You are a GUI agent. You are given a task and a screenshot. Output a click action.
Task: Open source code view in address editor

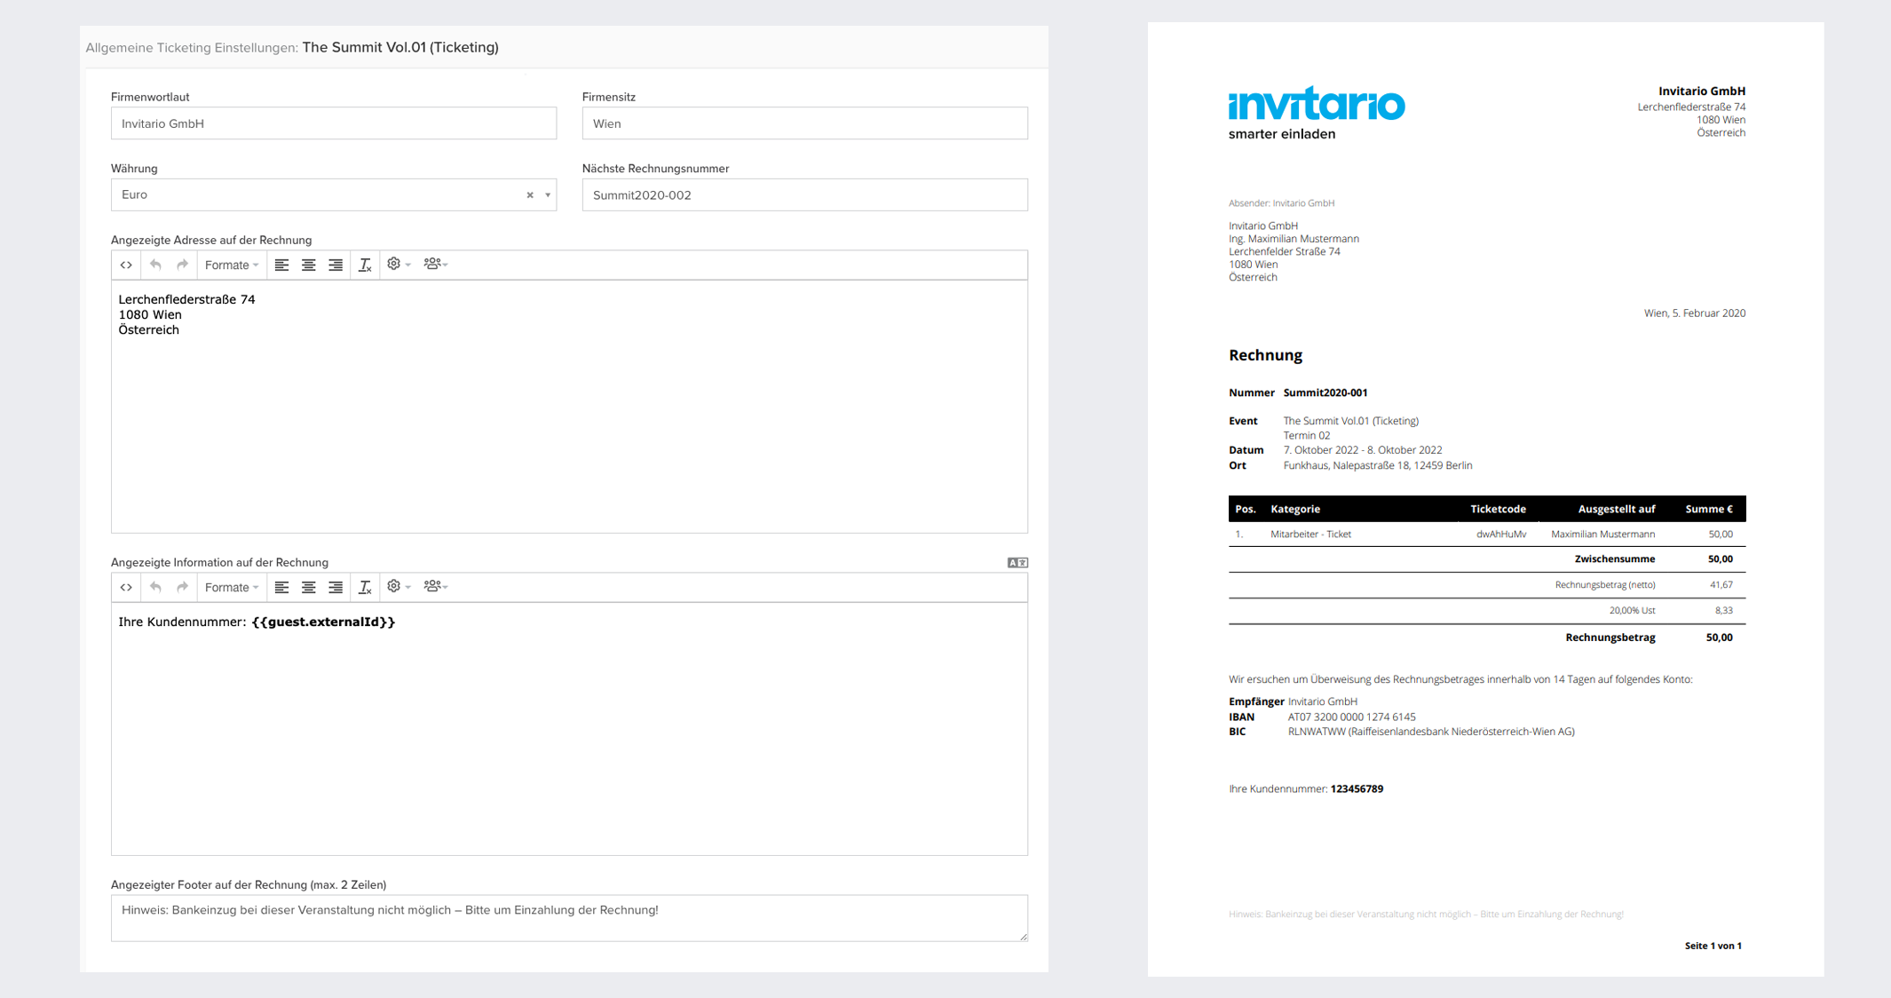pyautogui.click(x=126, y=265)
